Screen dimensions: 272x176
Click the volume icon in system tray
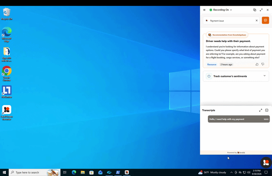249,172
